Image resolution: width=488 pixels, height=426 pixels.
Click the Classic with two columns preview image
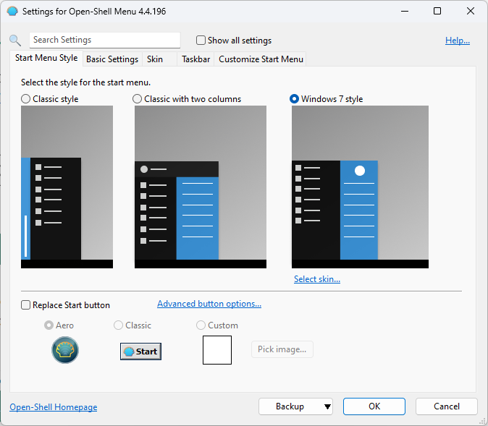(201, 187)
